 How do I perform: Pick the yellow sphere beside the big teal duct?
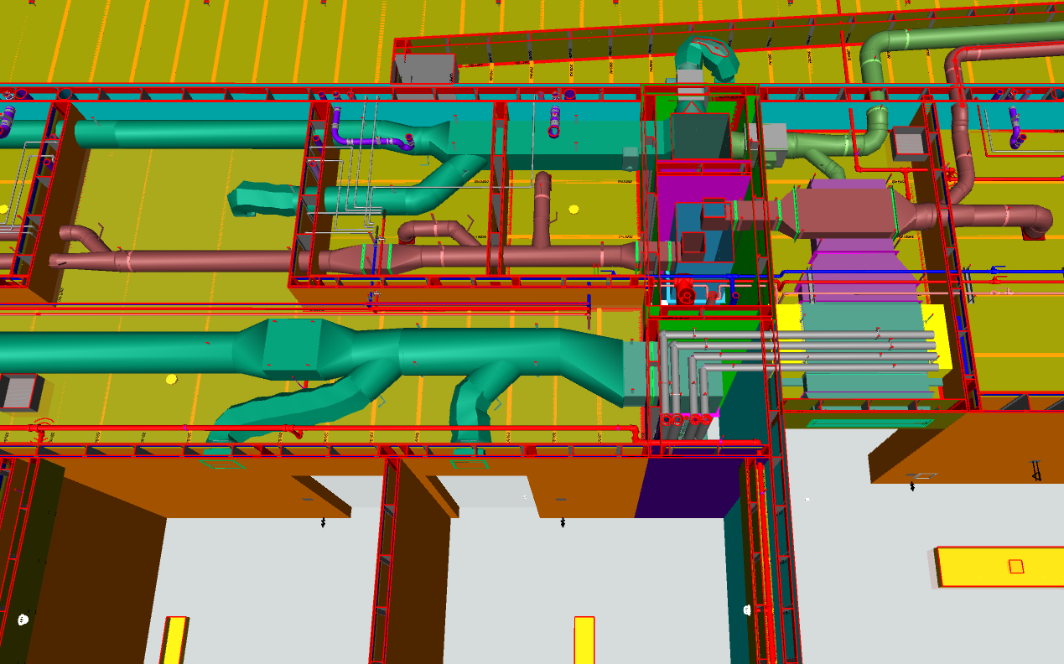(172, 379)
